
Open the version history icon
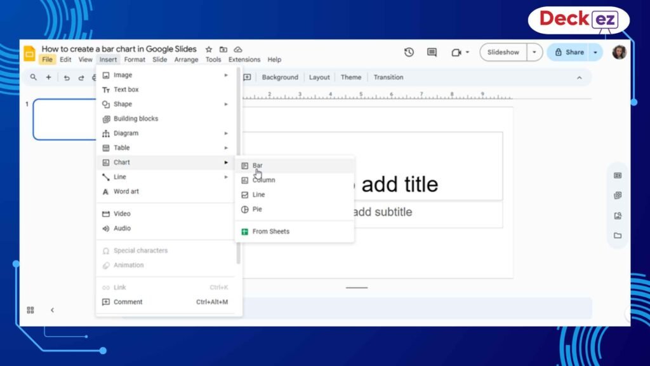[409, 52]
